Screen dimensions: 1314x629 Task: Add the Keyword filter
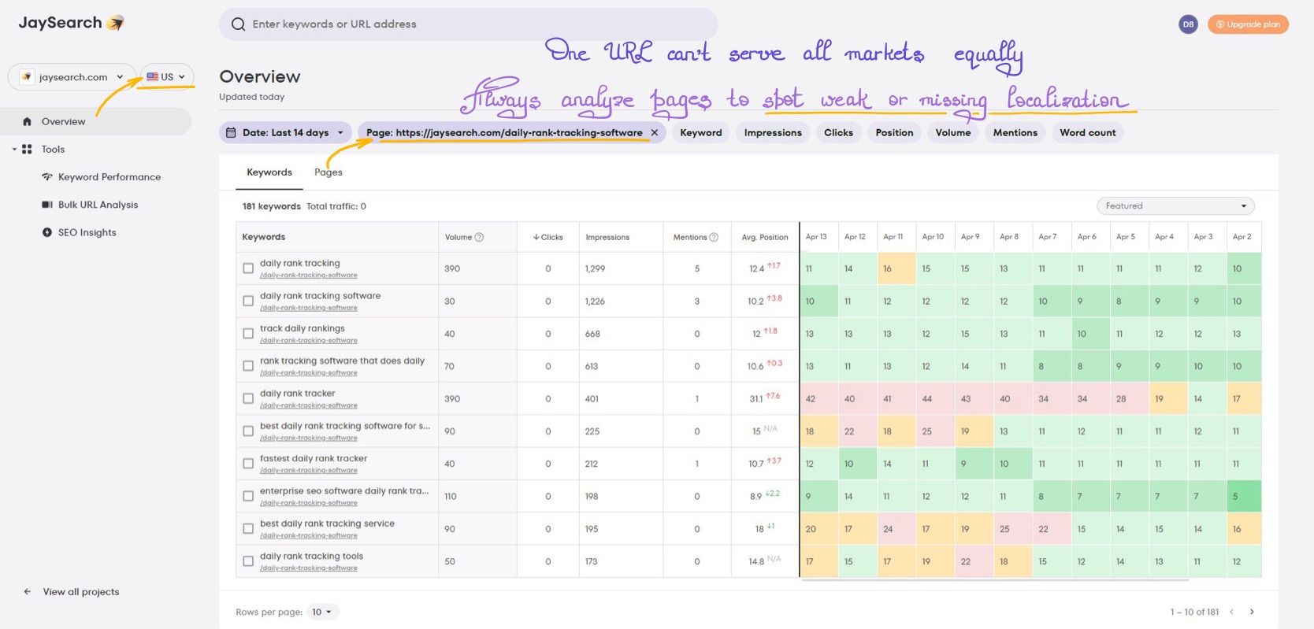pyautogui.click(x=701, y=132)
